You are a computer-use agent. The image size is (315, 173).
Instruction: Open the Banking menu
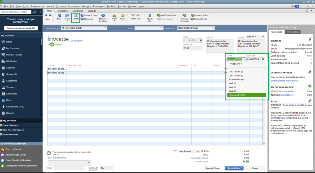[x=111, y=6]
